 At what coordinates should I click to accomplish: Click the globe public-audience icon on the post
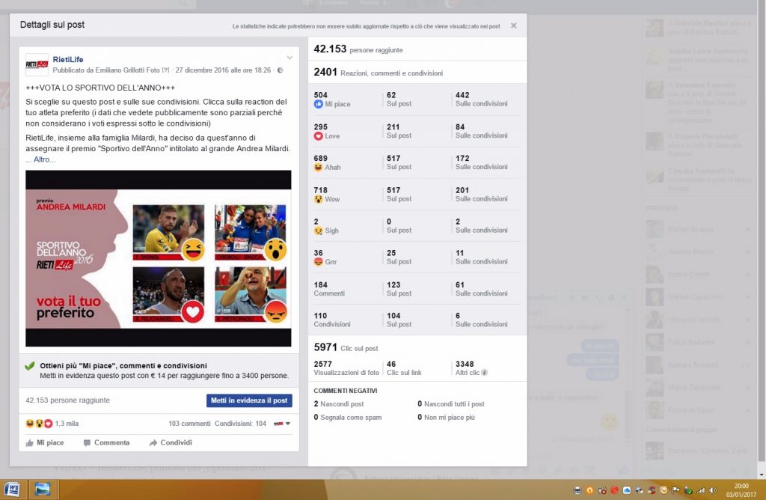280,70
